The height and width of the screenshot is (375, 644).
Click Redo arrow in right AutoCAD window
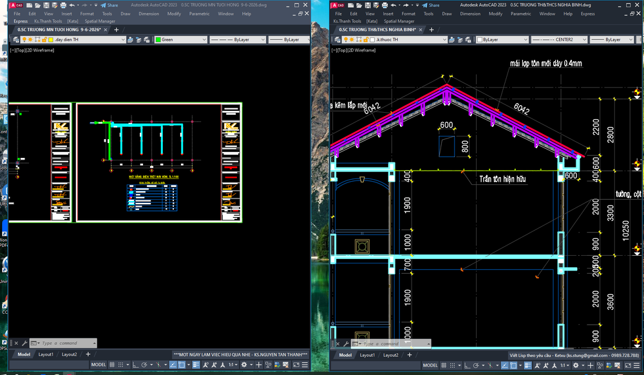[x=406, y=5]
